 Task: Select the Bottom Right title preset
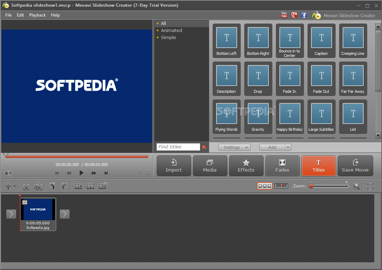(258, 41)
